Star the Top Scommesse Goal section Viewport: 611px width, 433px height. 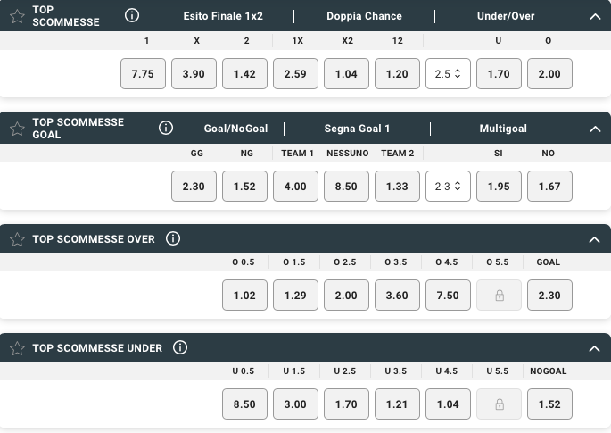(17, 129)
